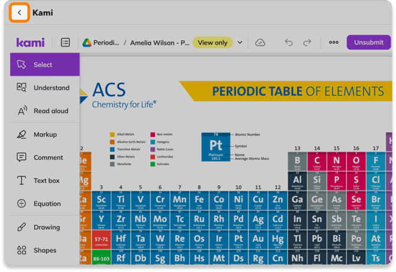The width and height of the screenshot is (396, 272).
Task: Pick the Markup tool
Action: tap(45, 135)
